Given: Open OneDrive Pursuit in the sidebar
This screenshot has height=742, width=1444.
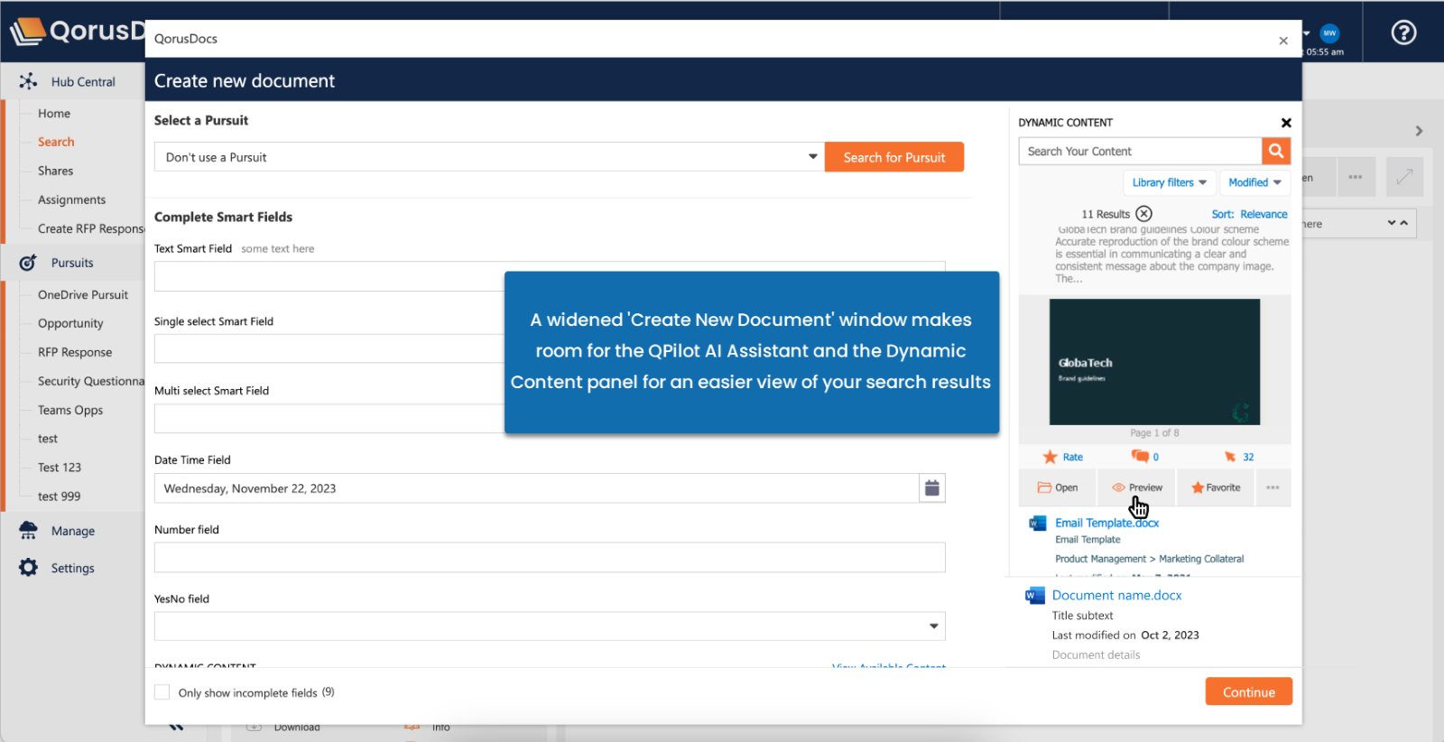Looking at the screenshot, I should [83, 295].
